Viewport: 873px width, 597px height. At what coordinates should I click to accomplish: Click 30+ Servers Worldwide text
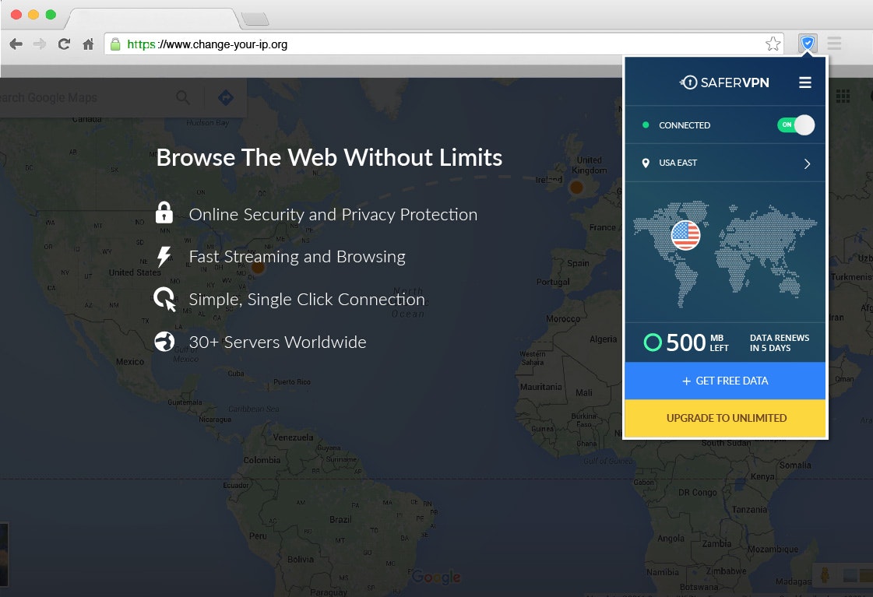pyautogui.click(x=277, y=342)
